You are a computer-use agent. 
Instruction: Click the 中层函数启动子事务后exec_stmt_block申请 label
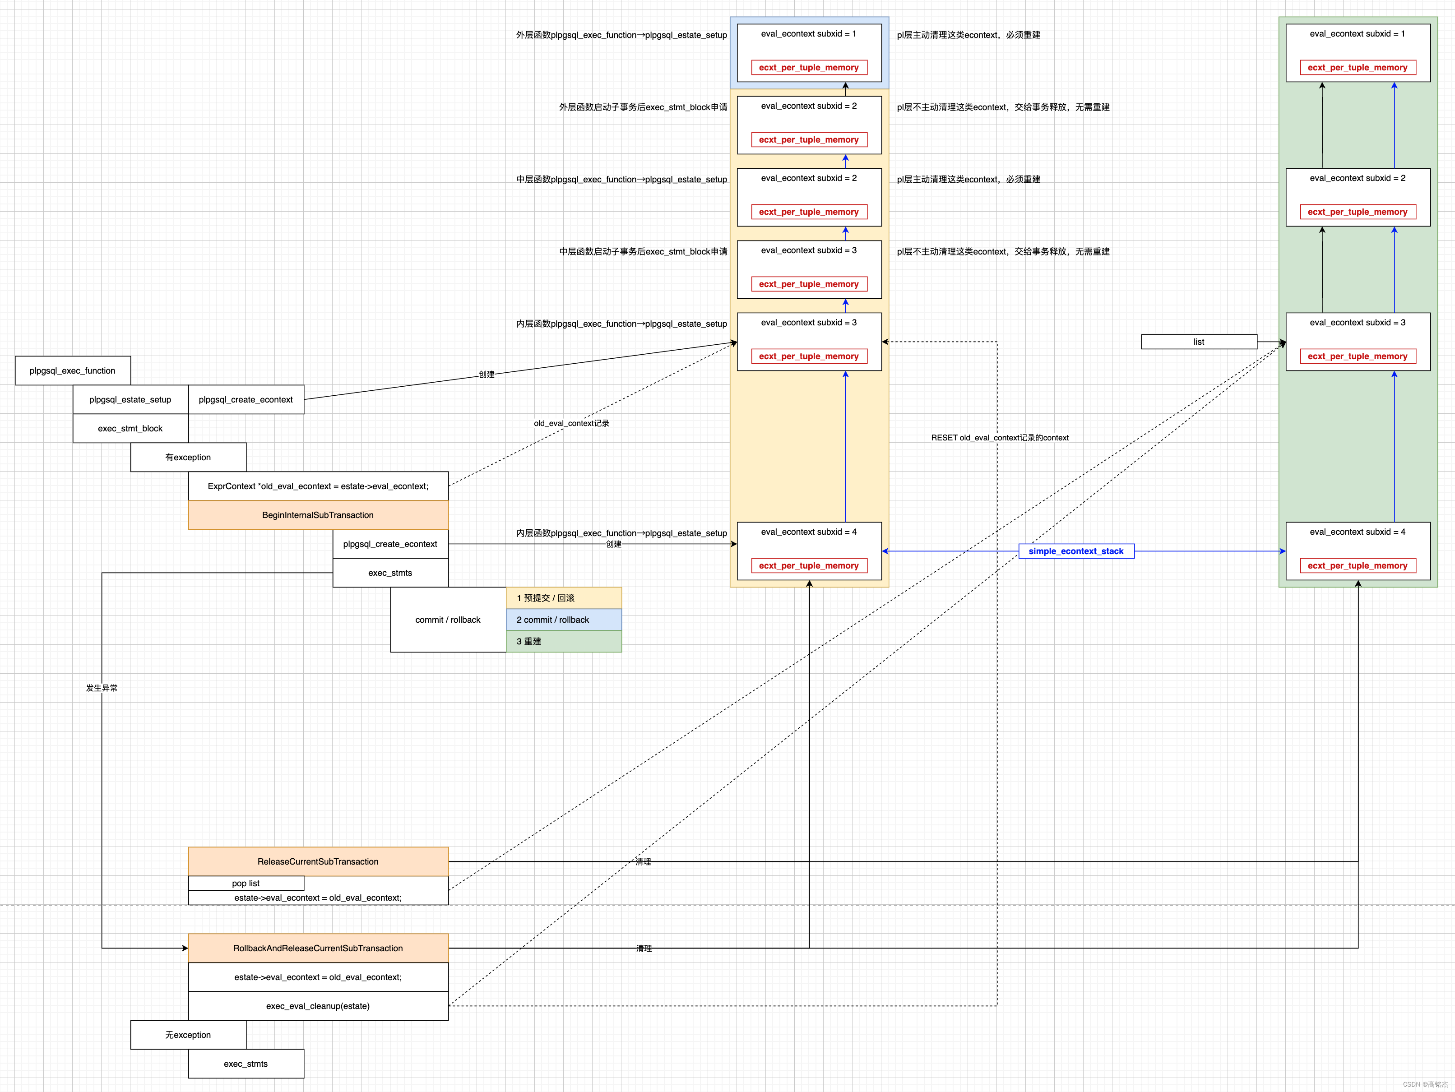pyautogui.click(x=643, y=251)
